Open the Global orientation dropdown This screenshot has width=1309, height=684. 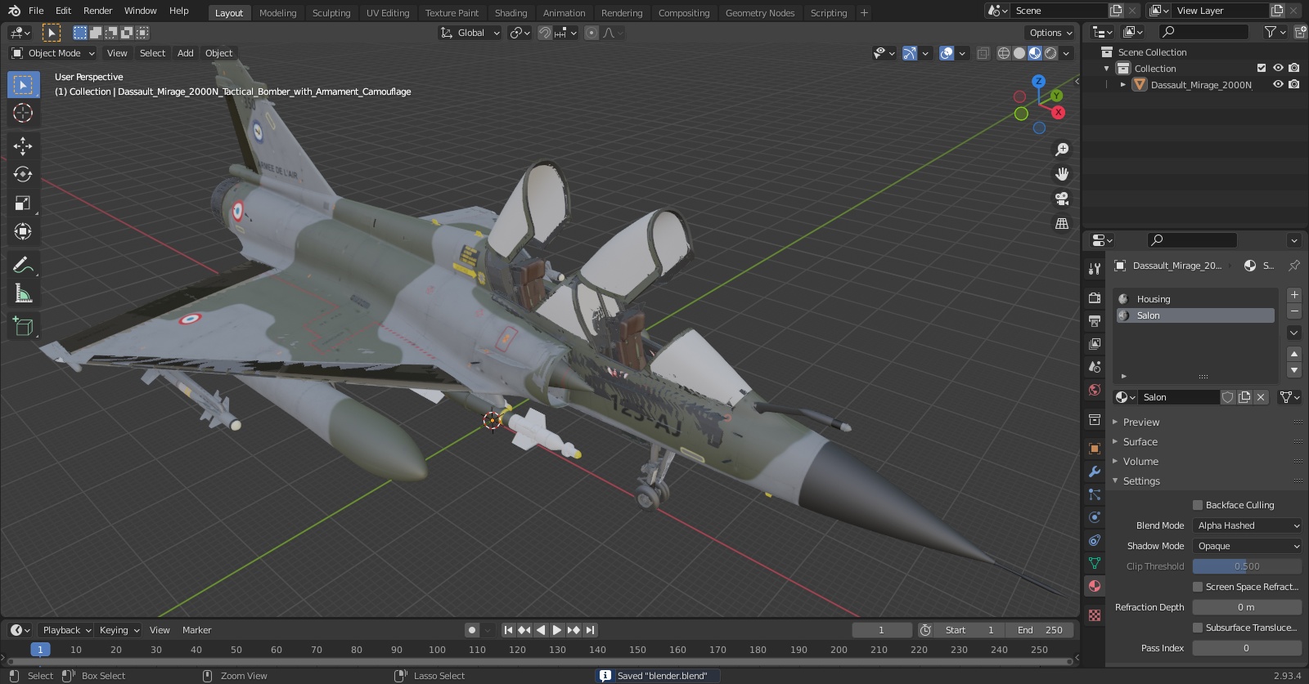(470, 33)
